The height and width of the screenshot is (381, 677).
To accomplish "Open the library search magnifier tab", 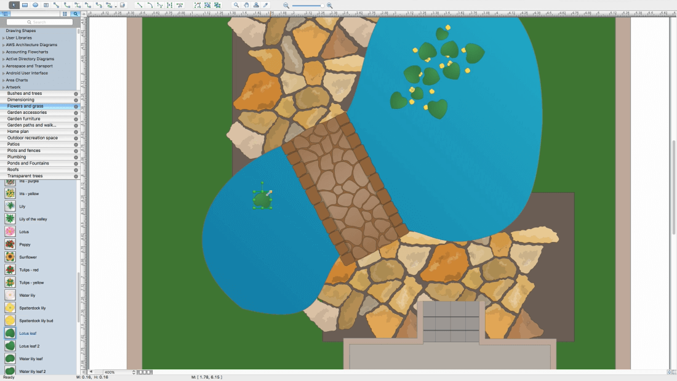I will tap(76, 14).
